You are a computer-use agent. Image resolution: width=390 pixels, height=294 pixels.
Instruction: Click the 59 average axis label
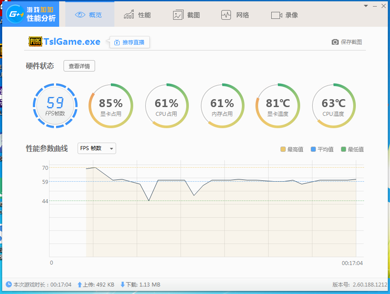coord(45,182)
